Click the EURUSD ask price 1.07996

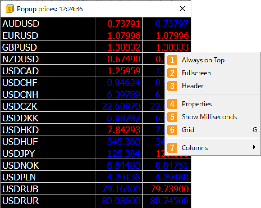[x=173, y=35]
